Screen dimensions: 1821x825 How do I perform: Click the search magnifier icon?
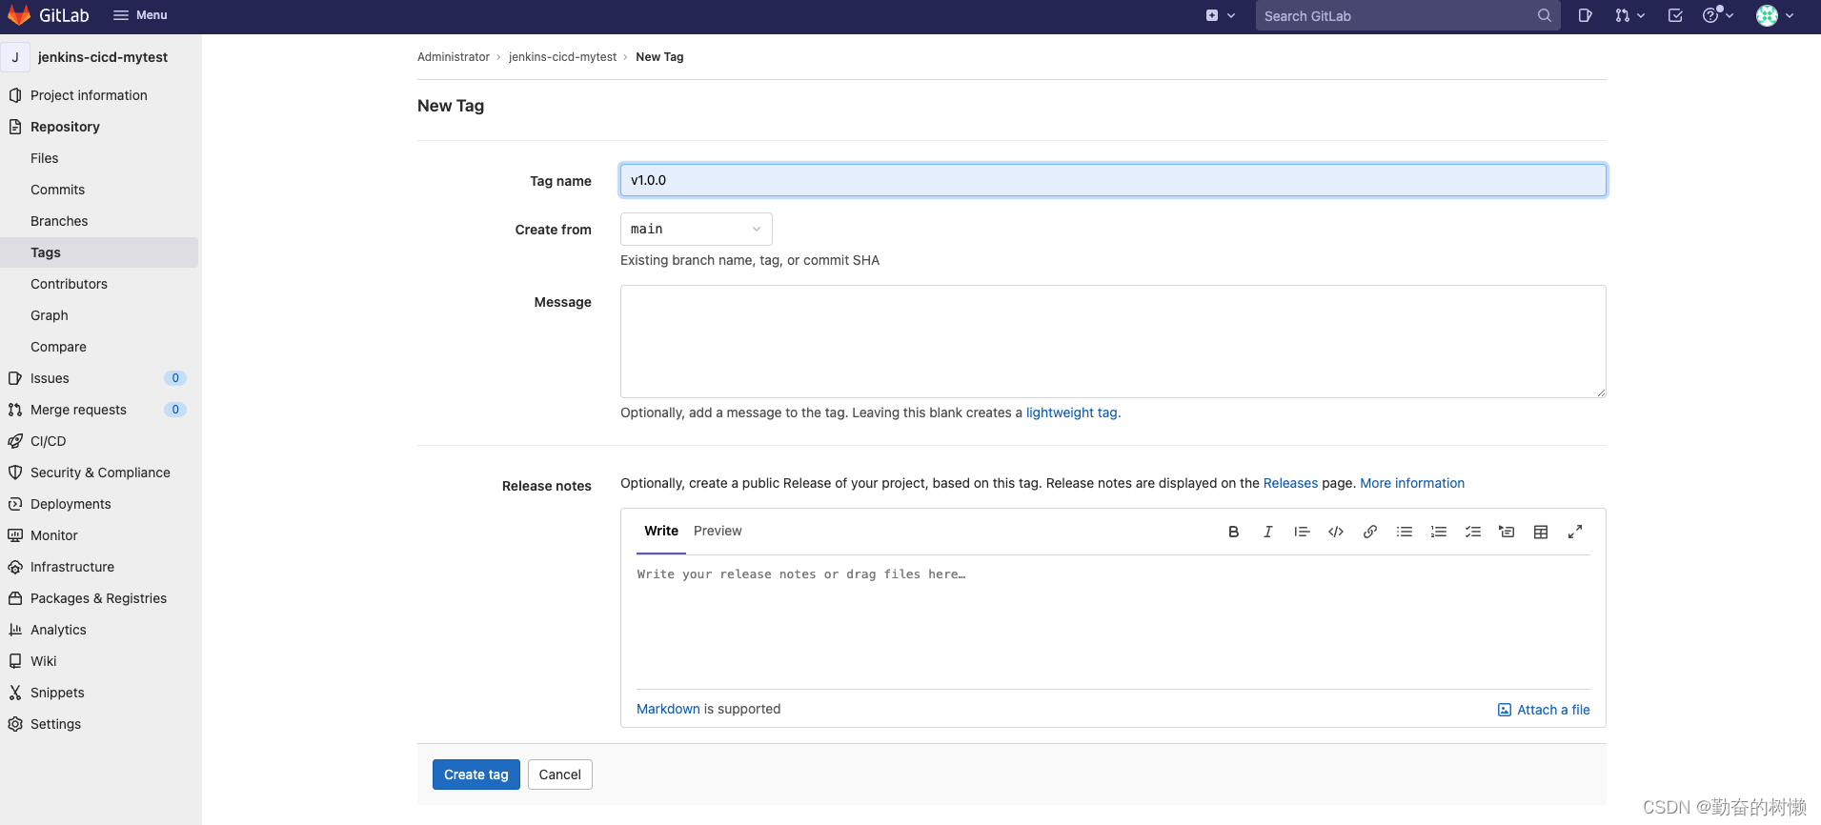pos(1544,15)
